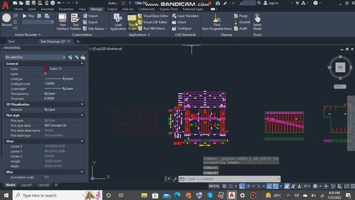Screen dimensions: 355x200
Task: Open Quick Select in Properties palette
Action: 83,57
